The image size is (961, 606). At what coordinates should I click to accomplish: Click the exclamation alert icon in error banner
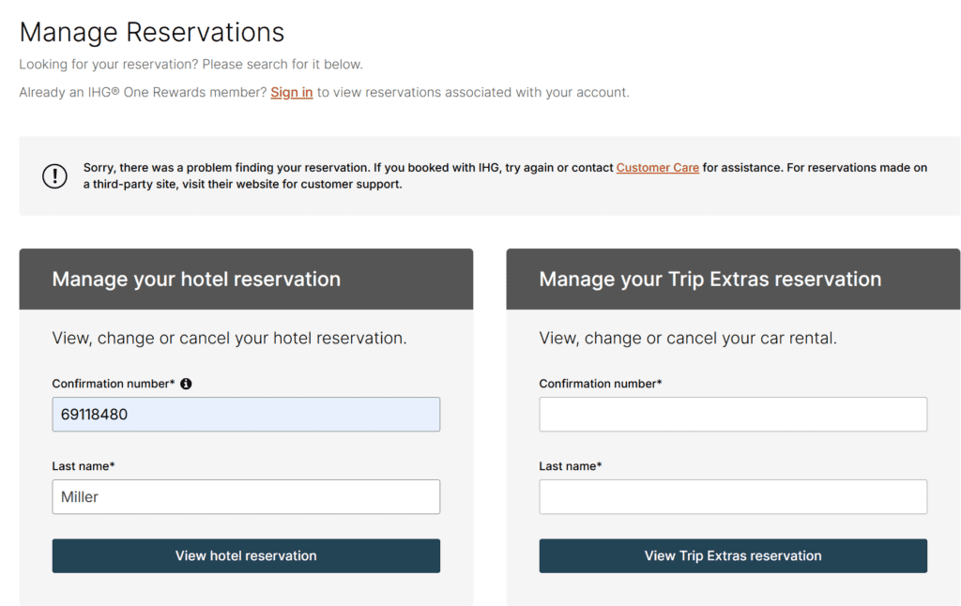(x=54, y=175)
